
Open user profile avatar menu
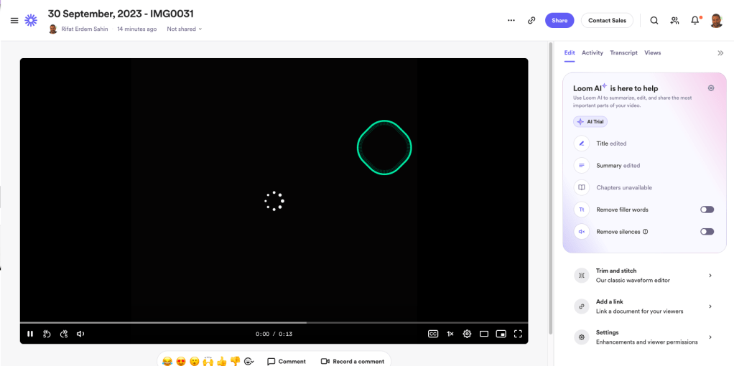[x=716, y=21]
